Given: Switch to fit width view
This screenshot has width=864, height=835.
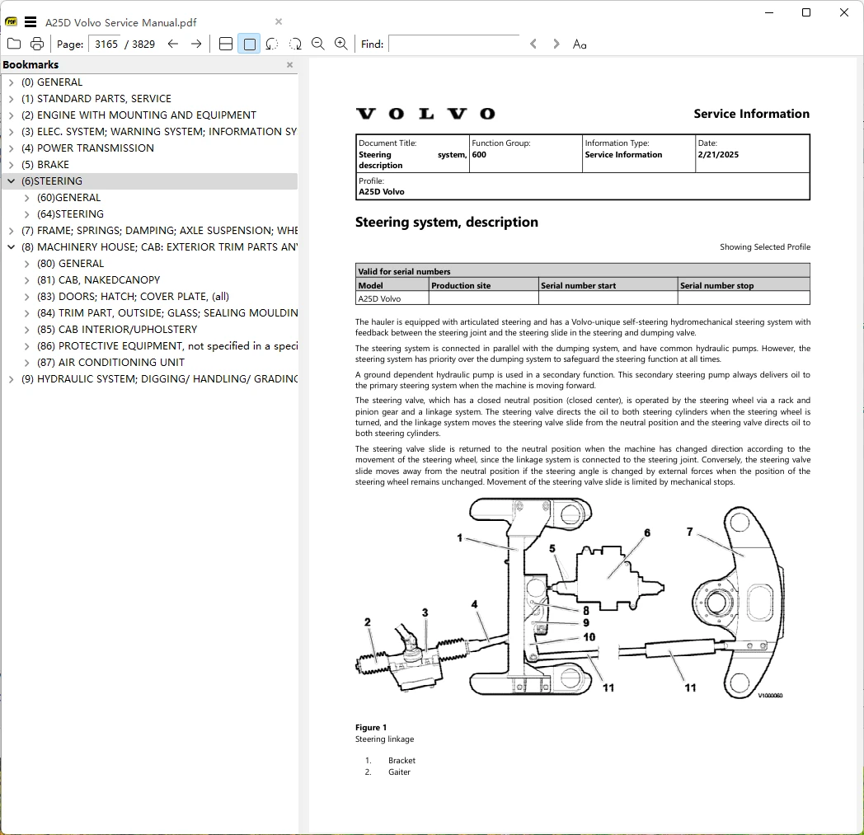Looking at the screenshot, I should [x=226, y=44].
